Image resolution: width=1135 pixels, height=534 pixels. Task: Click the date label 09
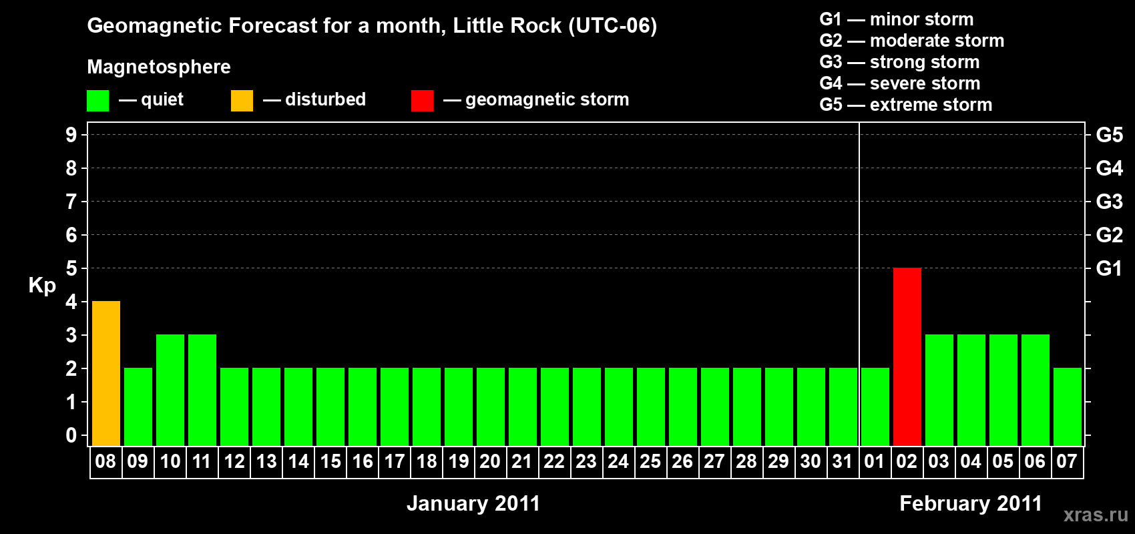coord(138,462)
